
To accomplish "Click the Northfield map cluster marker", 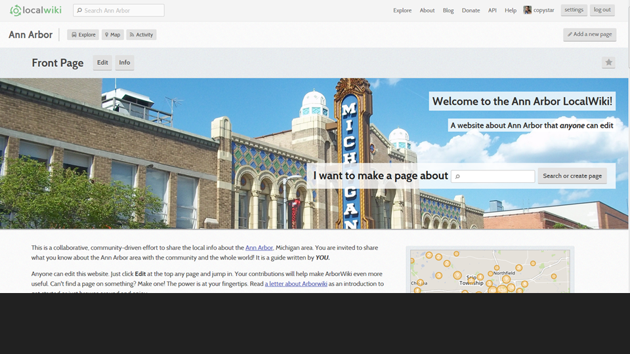I will pos(497,267).
